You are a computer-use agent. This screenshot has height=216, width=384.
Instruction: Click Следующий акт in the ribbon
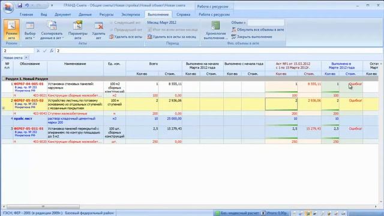click(x=125, y=23)
